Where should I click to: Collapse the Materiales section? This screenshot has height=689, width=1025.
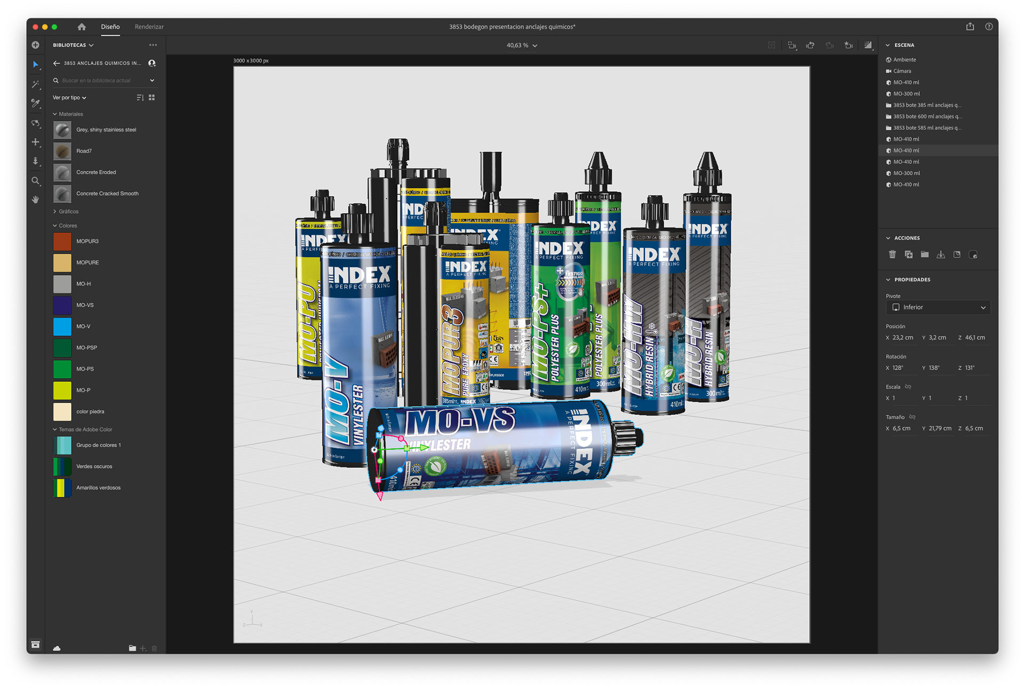(54, 114)
